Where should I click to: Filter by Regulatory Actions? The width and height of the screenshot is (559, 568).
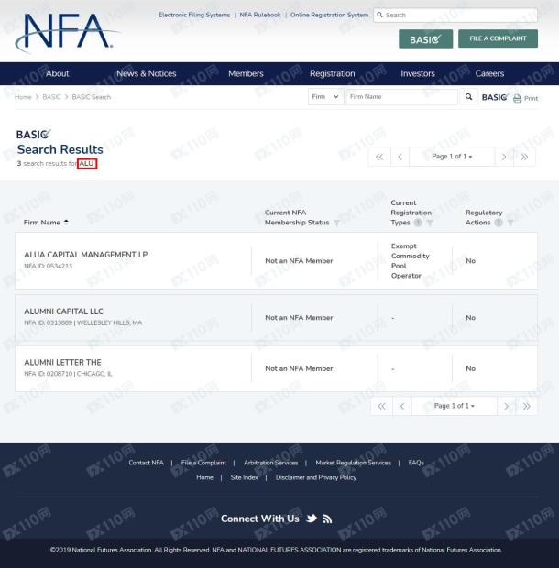click(x=510, y=223)
